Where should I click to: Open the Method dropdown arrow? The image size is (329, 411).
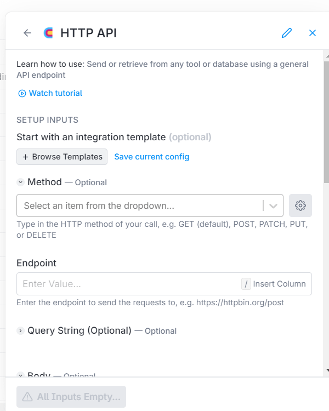pos(273,206)
